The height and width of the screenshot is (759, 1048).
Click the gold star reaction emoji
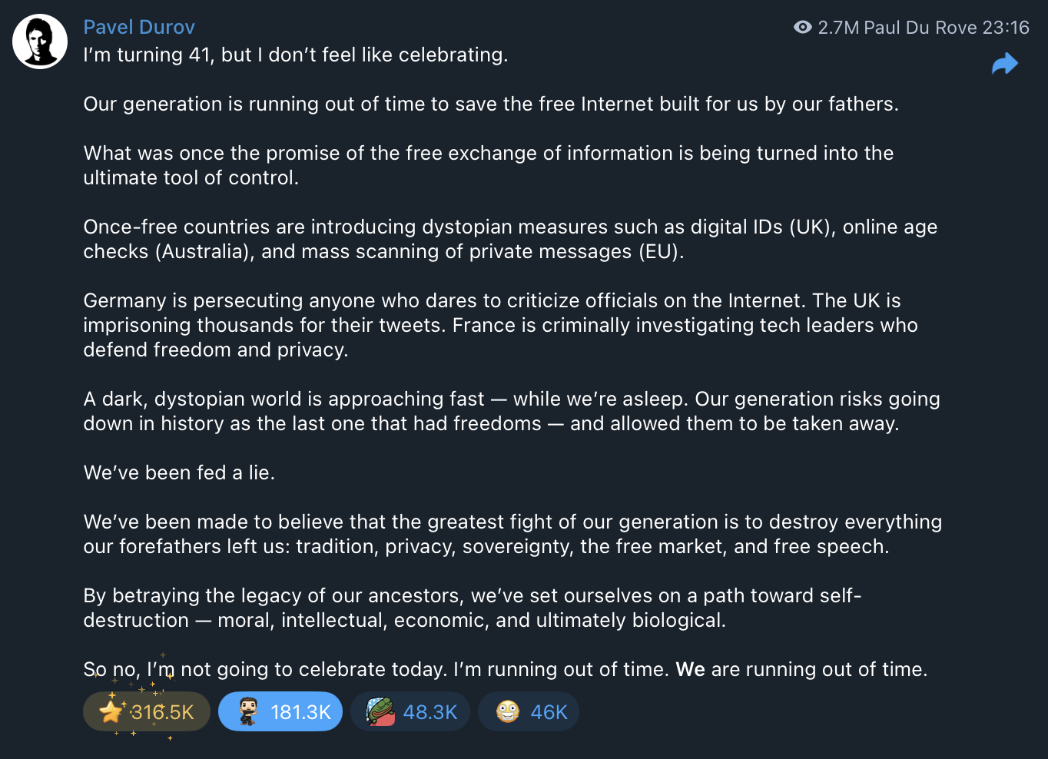point(111,712)
